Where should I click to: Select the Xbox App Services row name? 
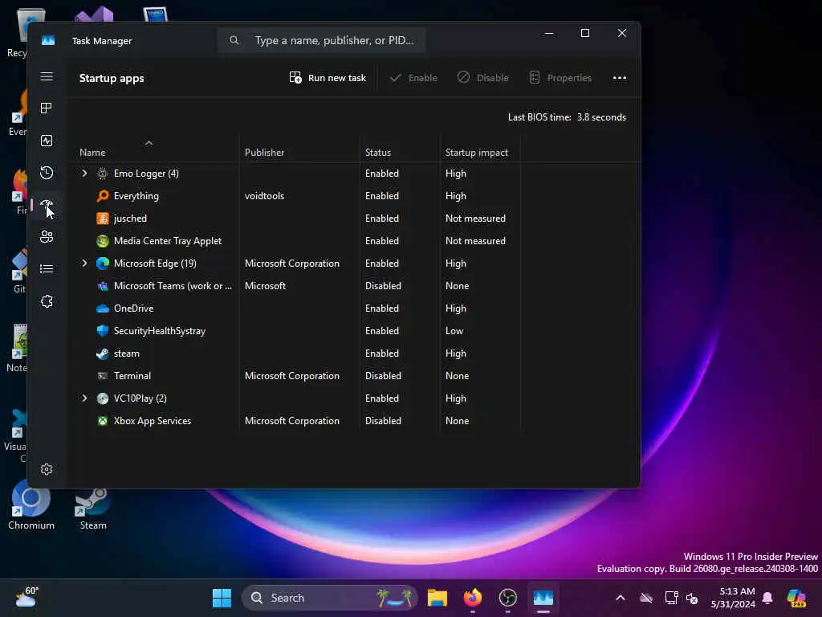pyautogui.click(x=153, y=421)
